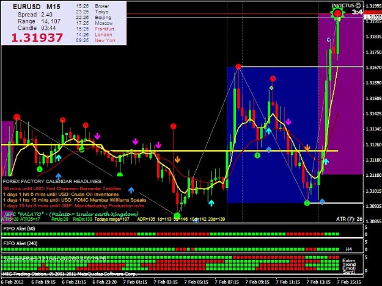382x286 pixels.
Task: Click the H4 label beside FIFO bar
Action: 348,249
